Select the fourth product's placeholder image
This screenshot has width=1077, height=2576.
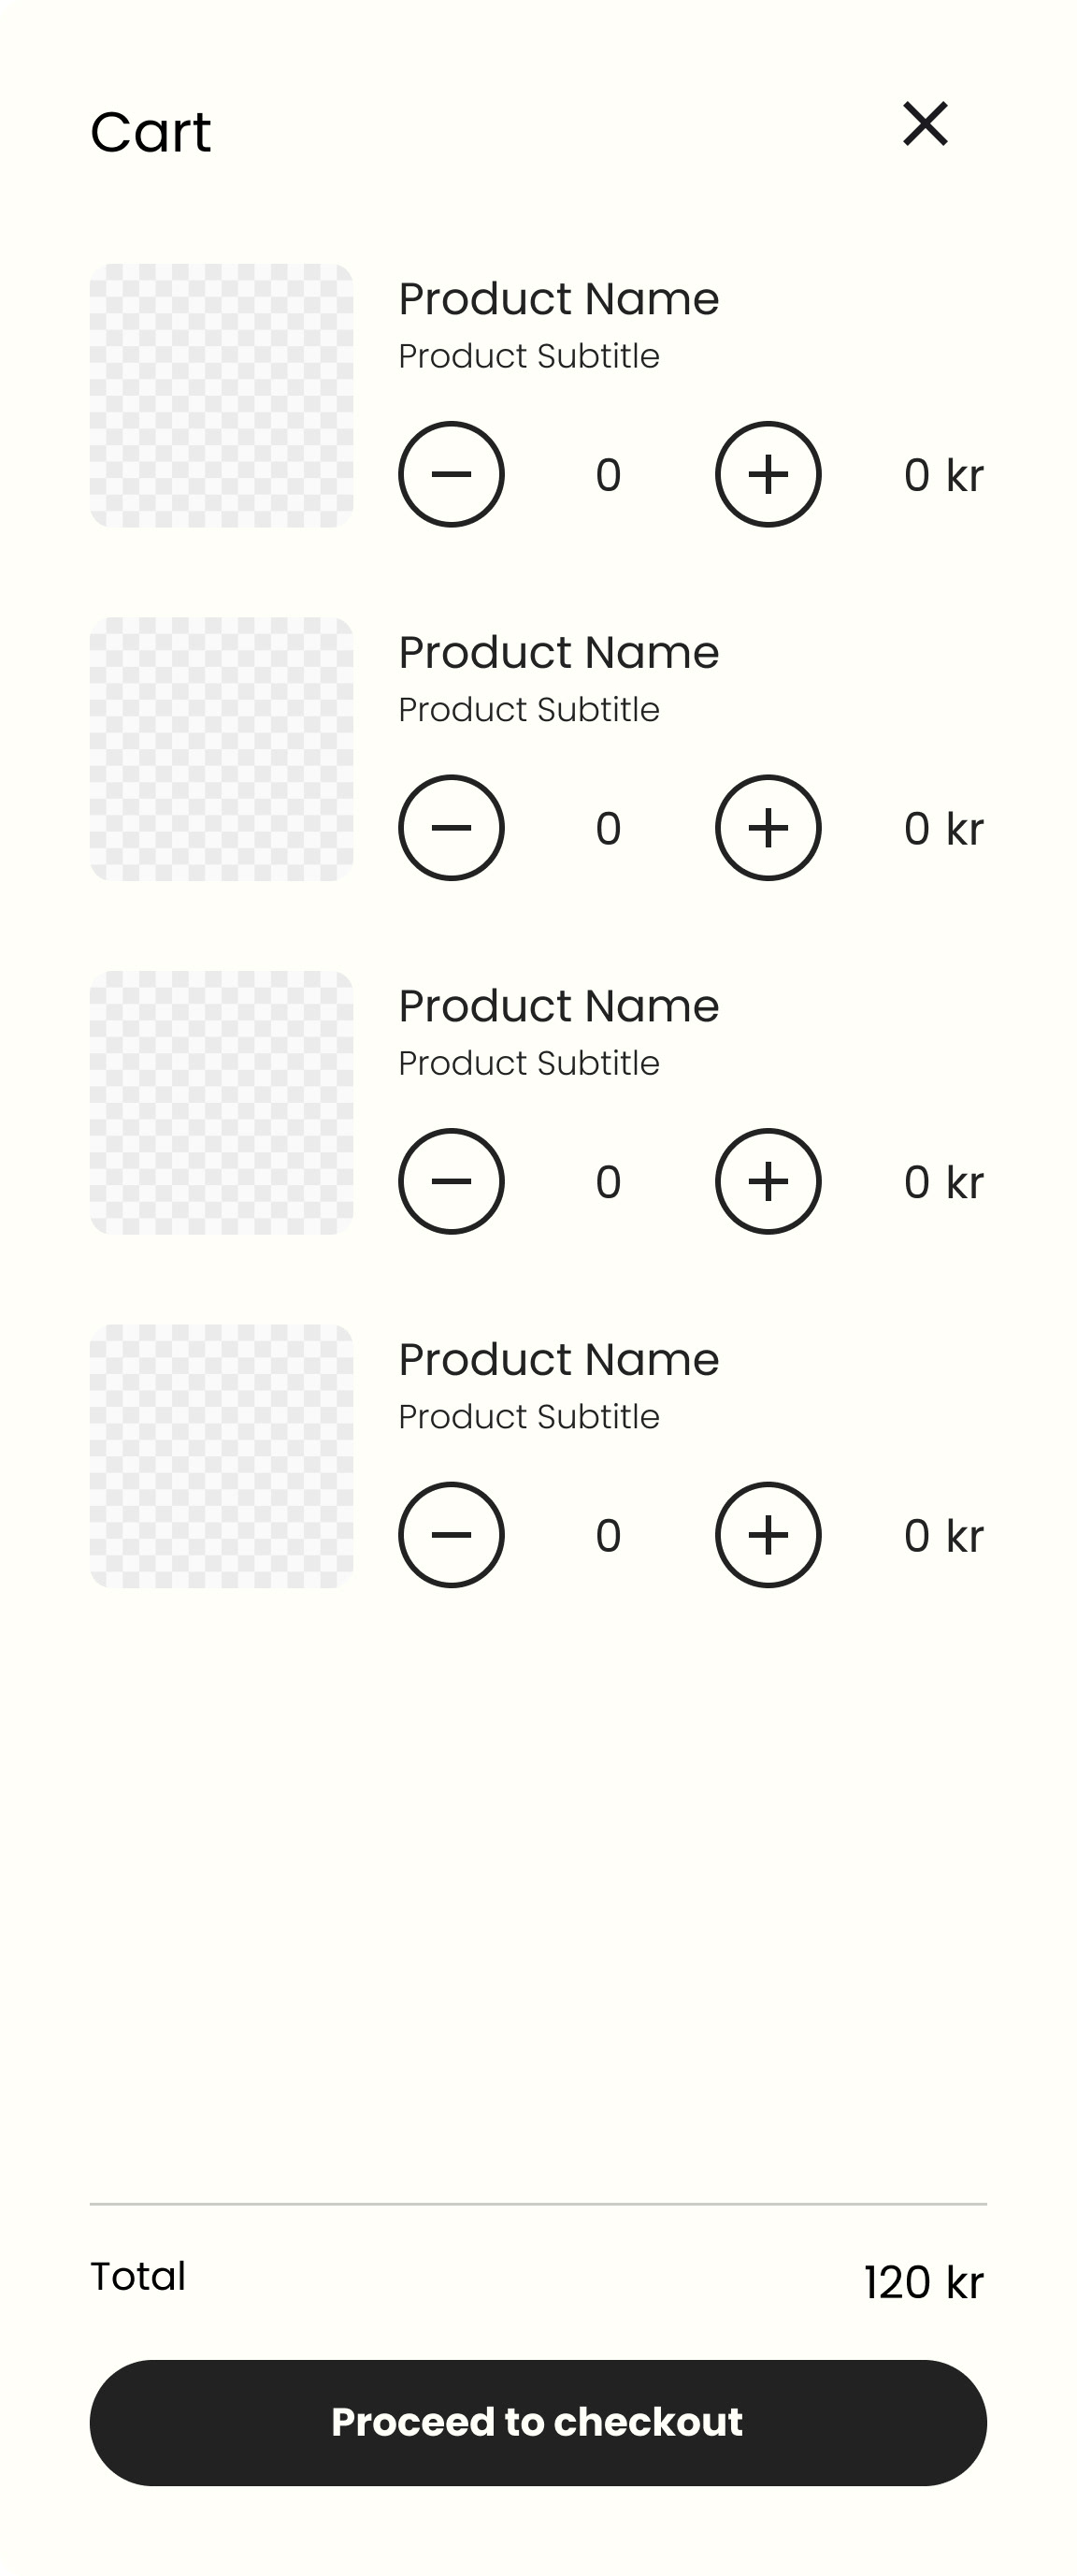[222, 1456]
